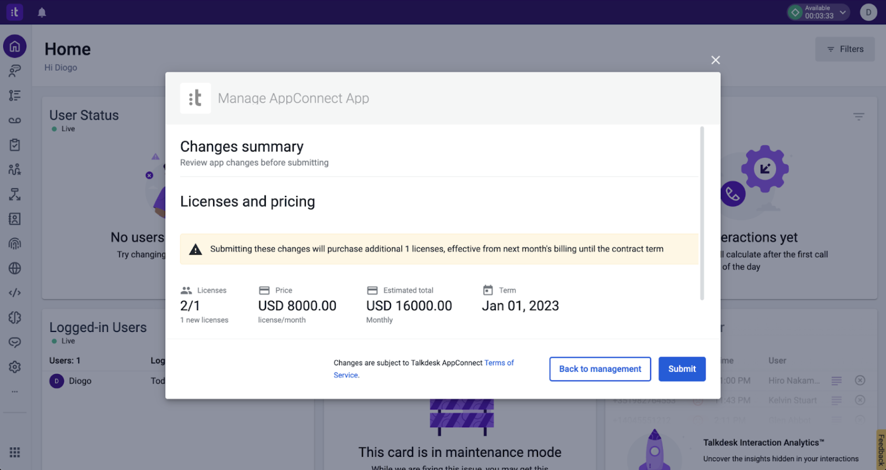Click the AppConnect app logo in dialog header
Image resolution: width=886 pixels, height=470 pixels.
click(x=195, y=98)
